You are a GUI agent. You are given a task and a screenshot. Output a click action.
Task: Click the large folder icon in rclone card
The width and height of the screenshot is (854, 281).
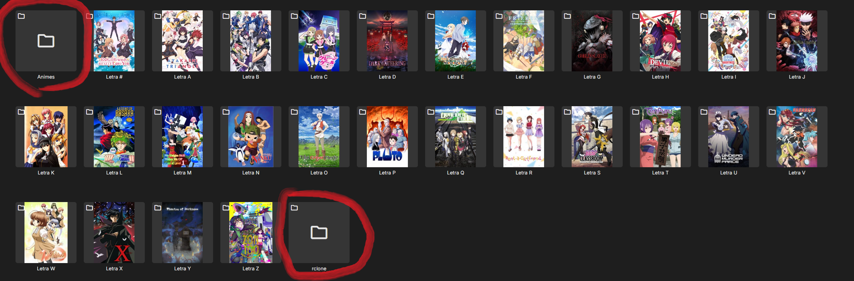click(x=319, y=232)
